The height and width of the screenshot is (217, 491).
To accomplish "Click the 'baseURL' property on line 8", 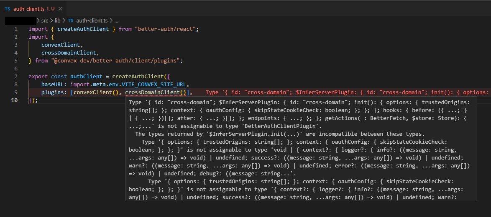I will point(53,85).
